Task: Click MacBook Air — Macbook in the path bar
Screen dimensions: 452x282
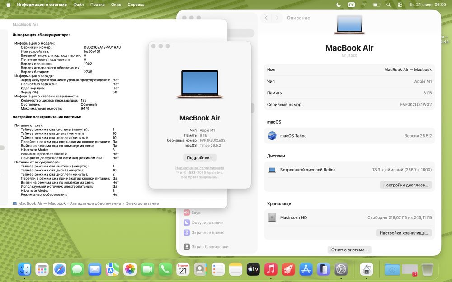Action: pyautogui.click(x=39, y=203)
